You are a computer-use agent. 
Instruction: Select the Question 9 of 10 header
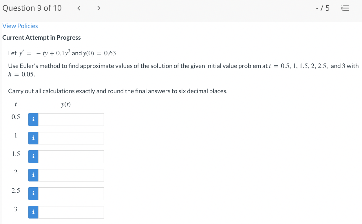click(32, 8)
